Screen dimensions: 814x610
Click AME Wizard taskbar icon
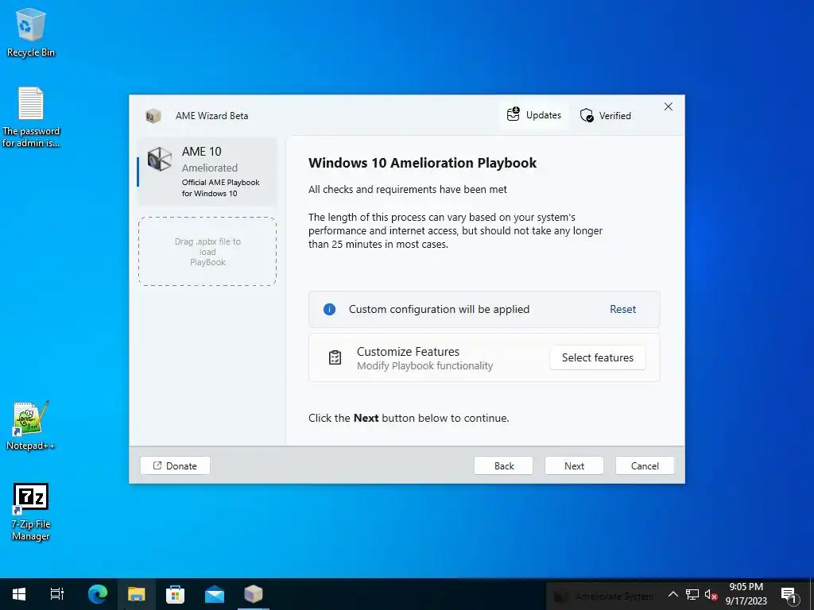[x=253, y=594]
